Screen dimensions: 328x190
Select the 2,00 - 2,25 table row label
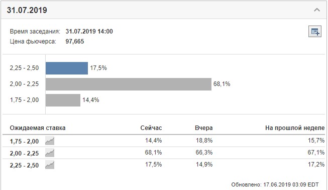pos(24,153)
